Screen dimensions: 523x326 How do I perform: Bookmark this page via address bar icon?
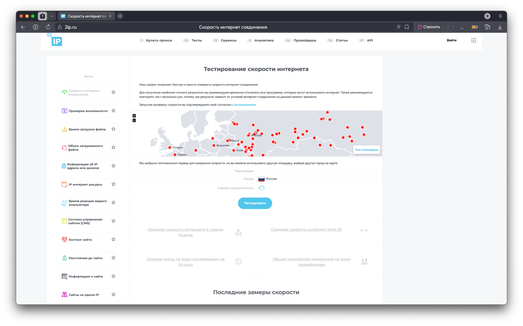pos(407,27)
